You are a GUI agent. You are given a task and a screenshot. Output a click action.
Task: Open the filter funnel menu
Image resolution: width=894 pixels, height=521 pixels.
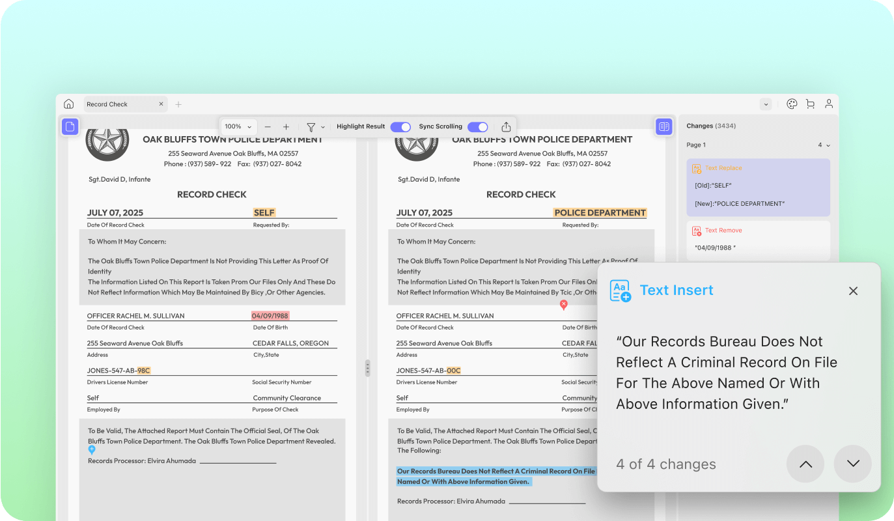[x=311, y=127]
